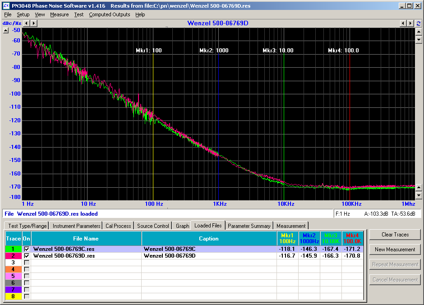This screenshot has height=305, width=424.
Task: Click the Mkr2: 1000 marker label on the graph
Action: point(214,50)
